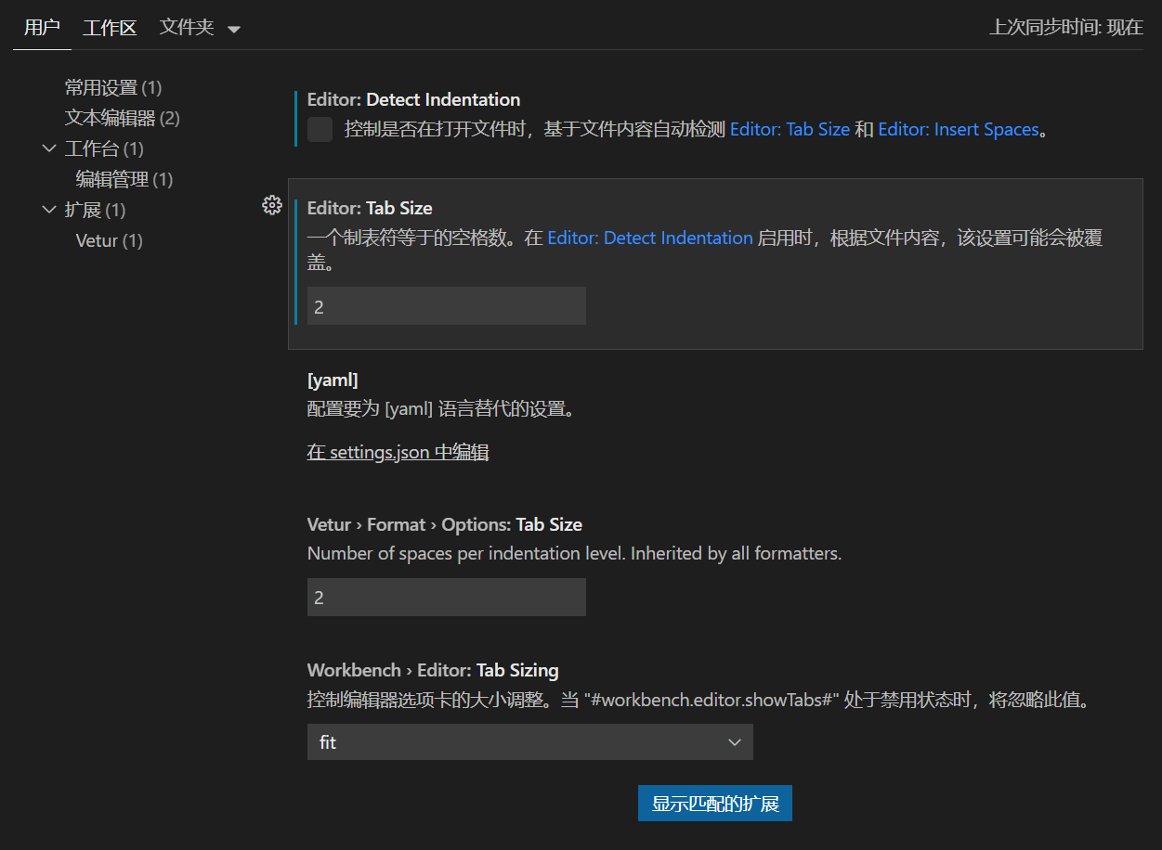Follow the Editor: Detect Indentation link
The image size is (1162, 850).
(x=649, y=238)
